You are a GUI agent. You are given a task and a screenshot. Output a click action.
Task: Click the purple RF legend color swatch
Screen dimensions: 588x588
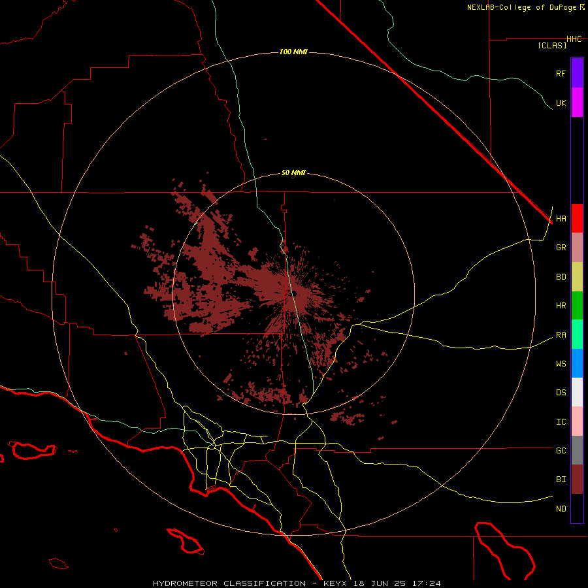[x=577, y=73]
